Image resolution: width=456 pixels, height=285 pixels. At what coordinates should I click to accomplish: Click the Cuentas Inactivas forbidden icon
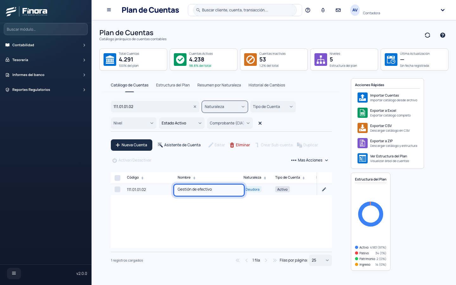pos(250,60)
